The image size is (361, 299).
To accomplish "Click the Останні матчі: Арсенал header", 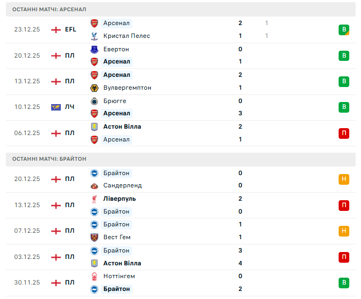I will (49, 10).
